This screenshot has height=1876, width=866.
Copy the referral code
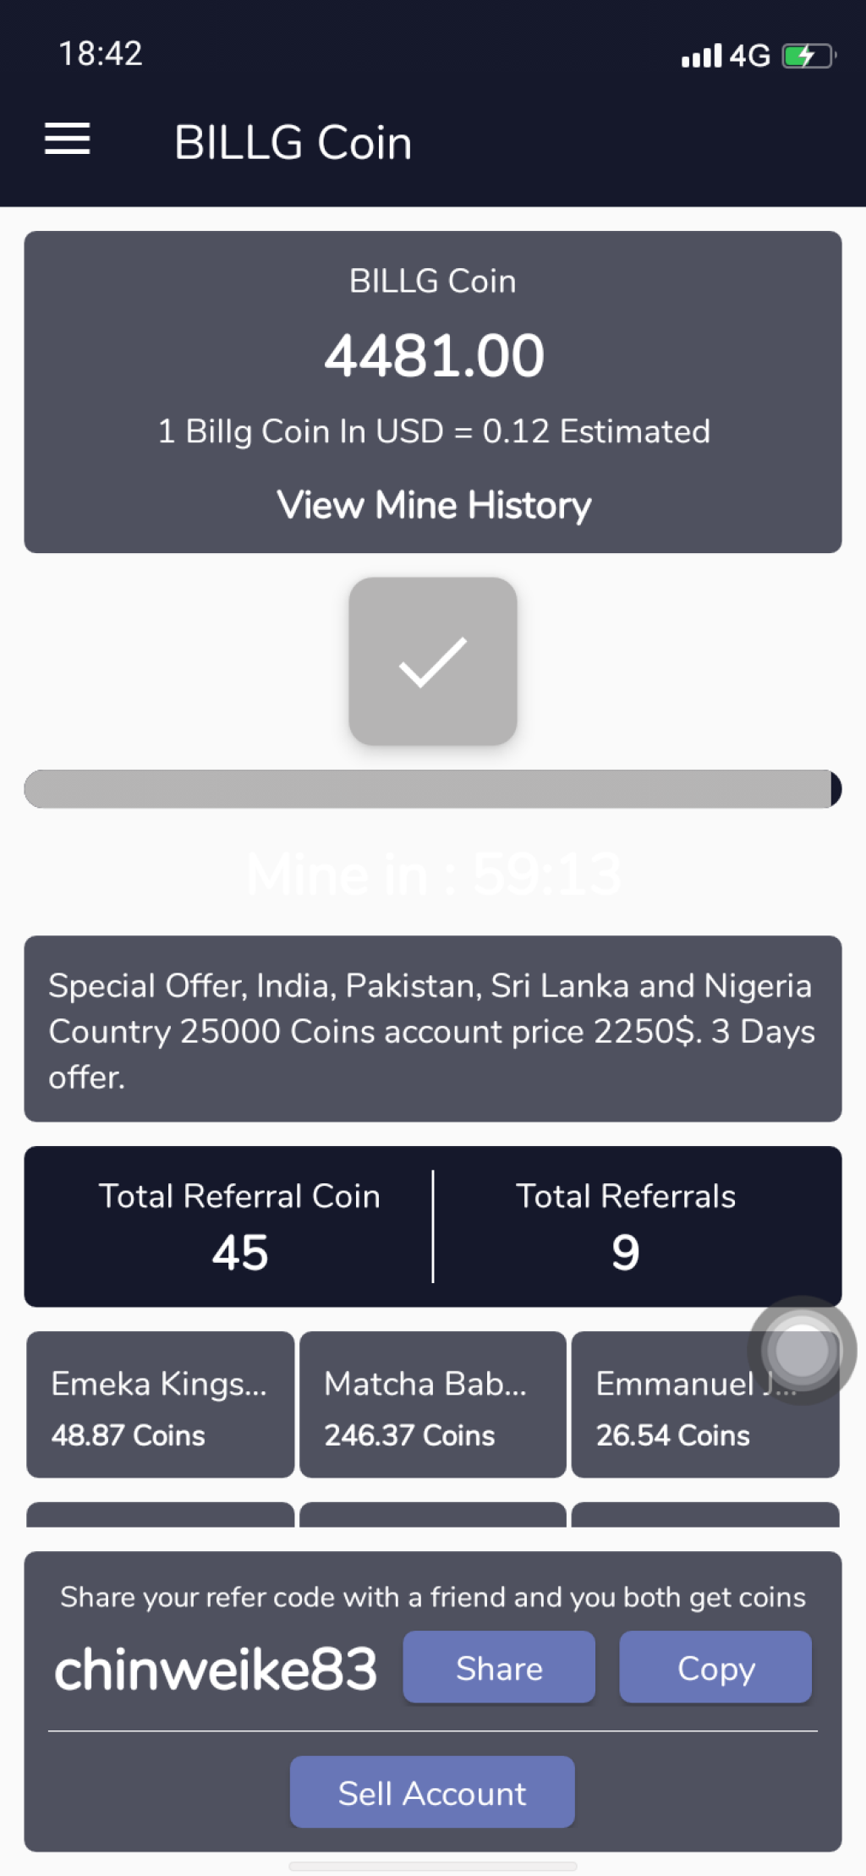tap(715, 1667)
